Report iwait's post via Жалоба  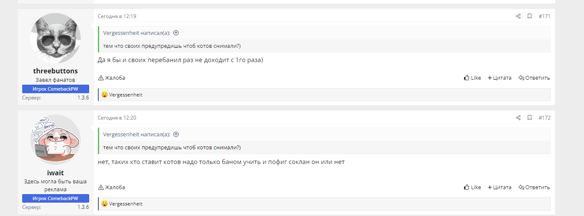(x=112, y=187)
